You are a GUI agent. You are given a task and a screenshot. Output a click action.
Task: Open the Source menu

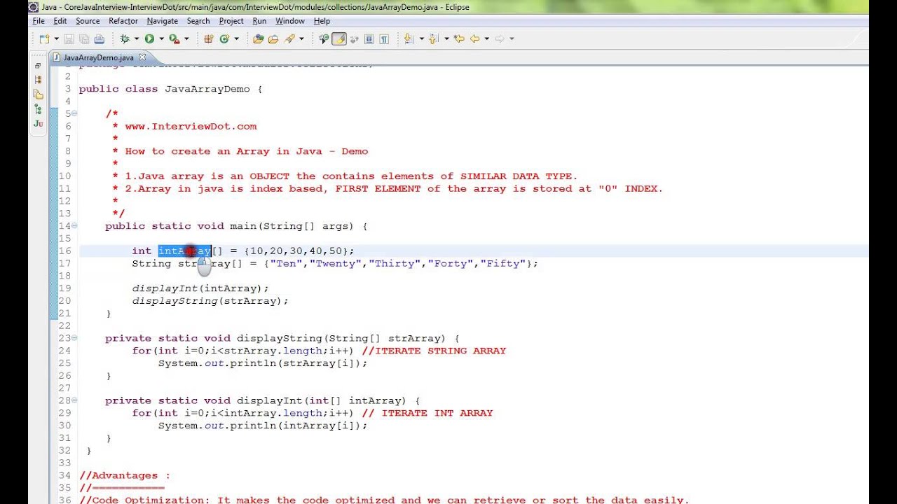(88, 21)
